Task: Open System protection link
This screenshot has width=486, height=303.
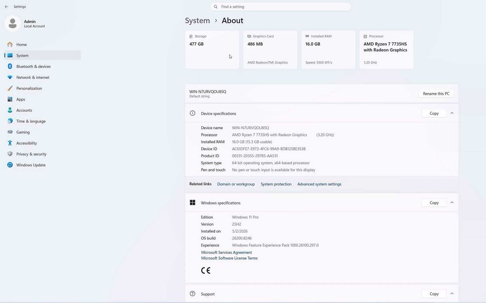Action: [x=276, y=184]
